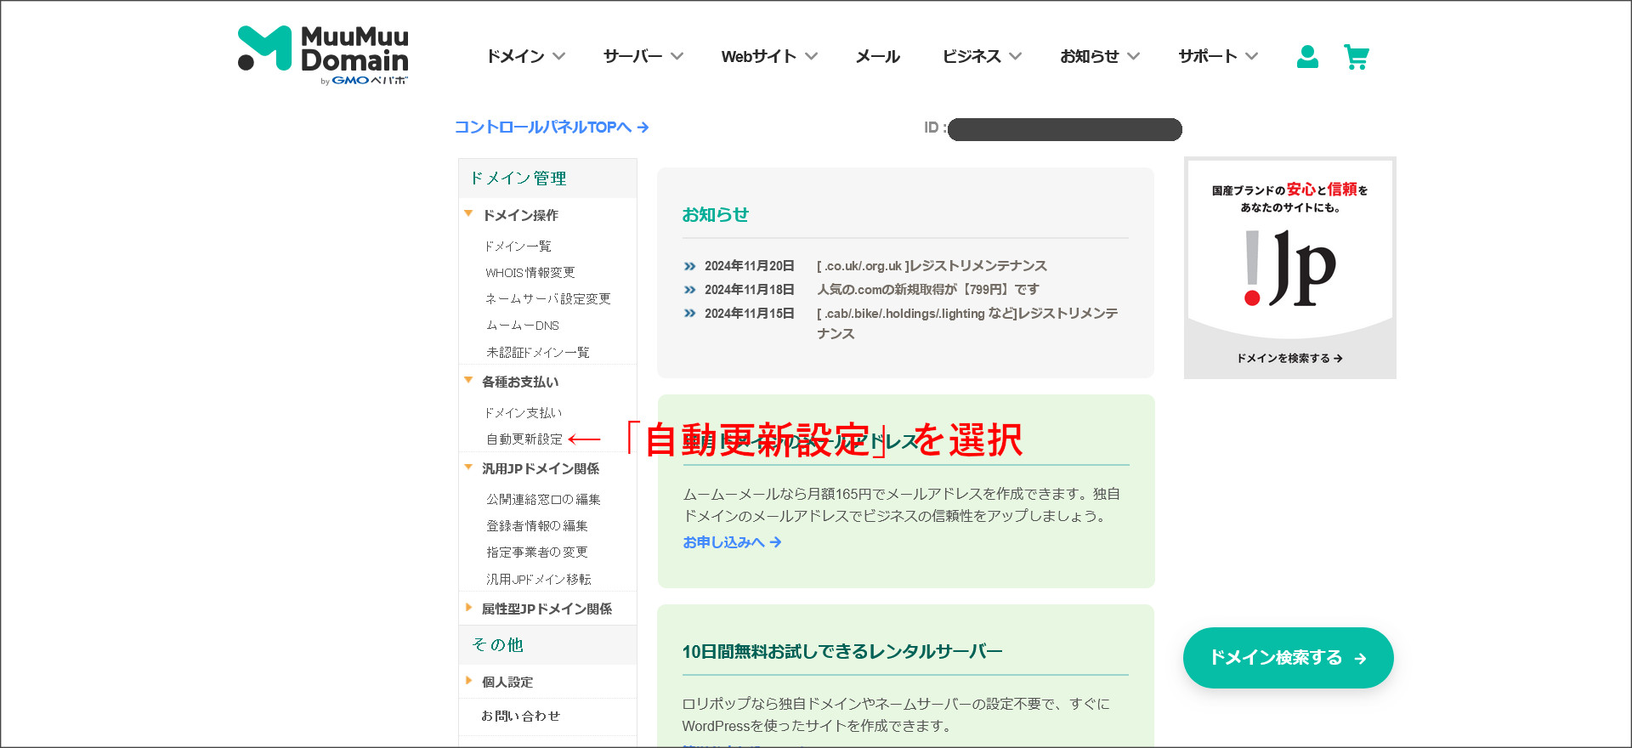Click the お知らせ section heading
This screenshot has width=1632, height=748.
(716, 215)
